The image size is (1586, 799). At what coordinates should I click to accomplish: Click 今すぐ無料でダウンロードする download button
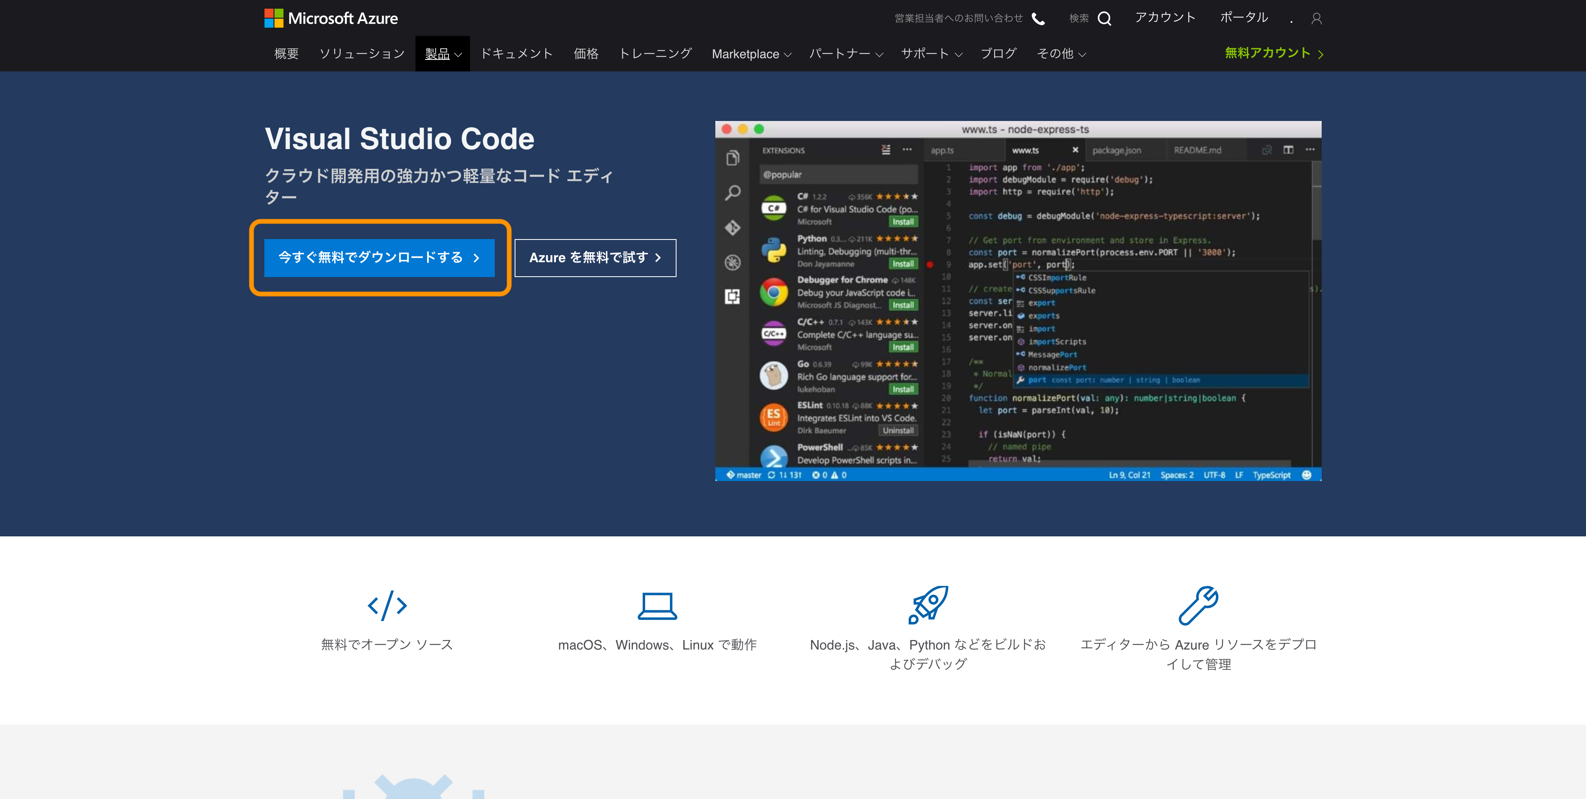pos(379,257)
